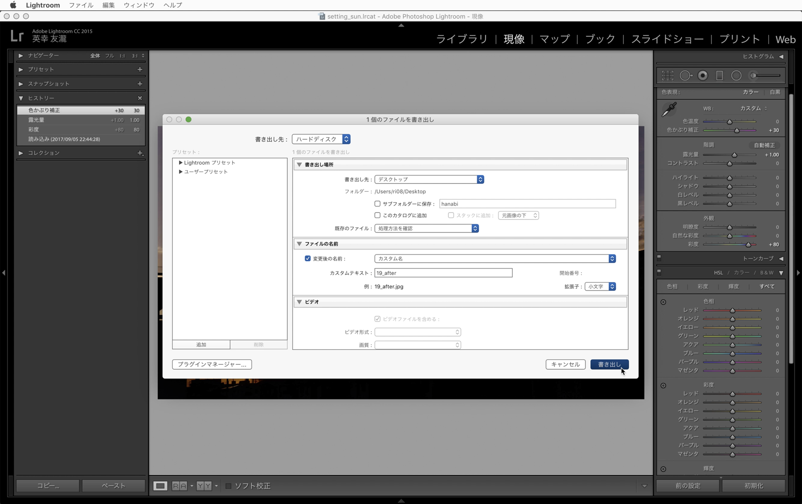Select the loupe view icon in toolbar
Screen dimensions: 802x504
coord(160,486)
